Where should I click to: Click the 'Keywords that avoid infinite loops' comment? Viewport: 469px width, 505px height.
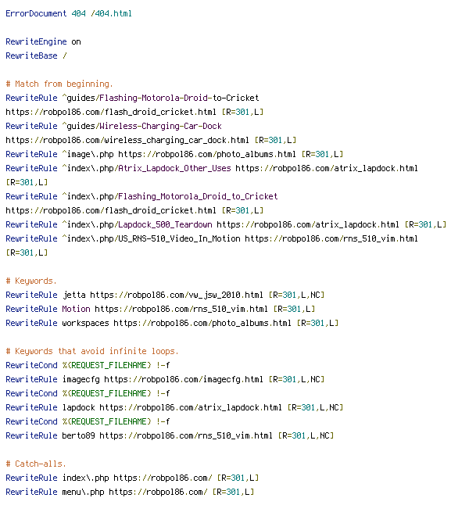(92, 351)
